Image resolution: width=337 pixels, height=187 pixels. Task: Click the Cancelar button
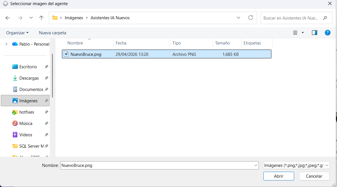(x=314, y=176)
